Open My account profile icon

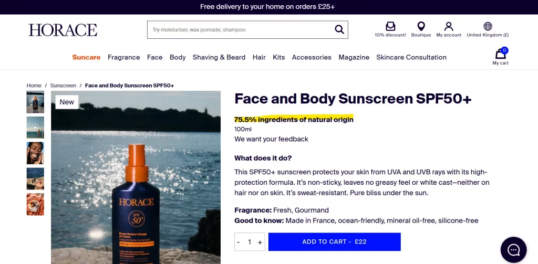[x=449, y=26]
